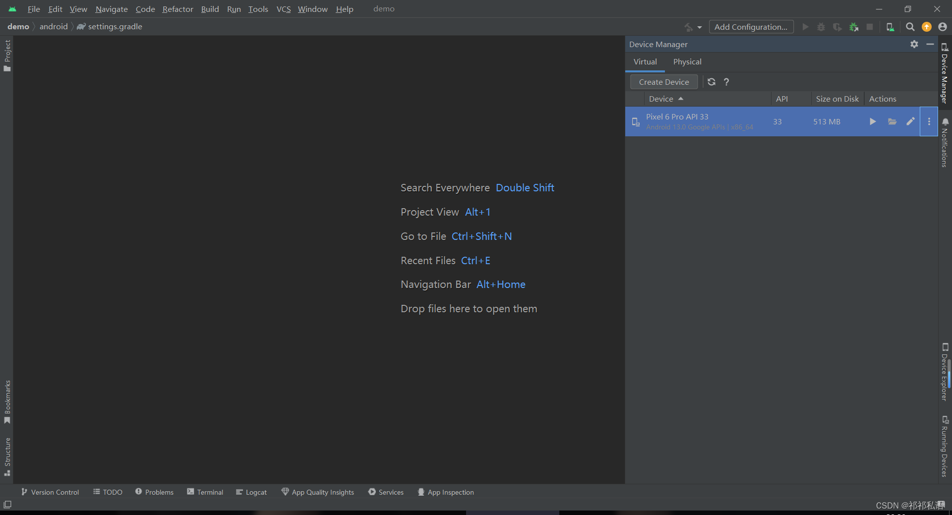Toggle the Notifications side tab
This screenshot has width=952, height=515.
pos(945,143)
